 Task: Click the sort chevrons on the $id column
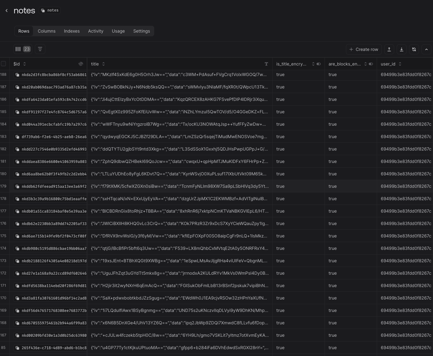pyautogui.click(x=25, y=64)
